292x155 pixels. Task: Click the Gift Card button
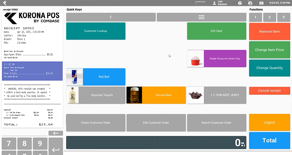coord(217,31)
